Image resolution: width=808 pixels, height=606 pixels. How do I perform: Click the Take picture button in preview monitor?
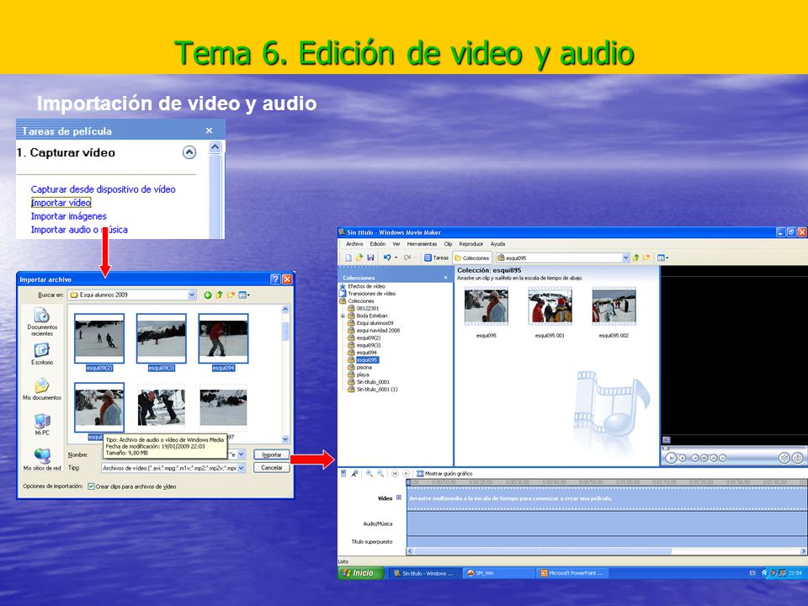coord(797,458)
